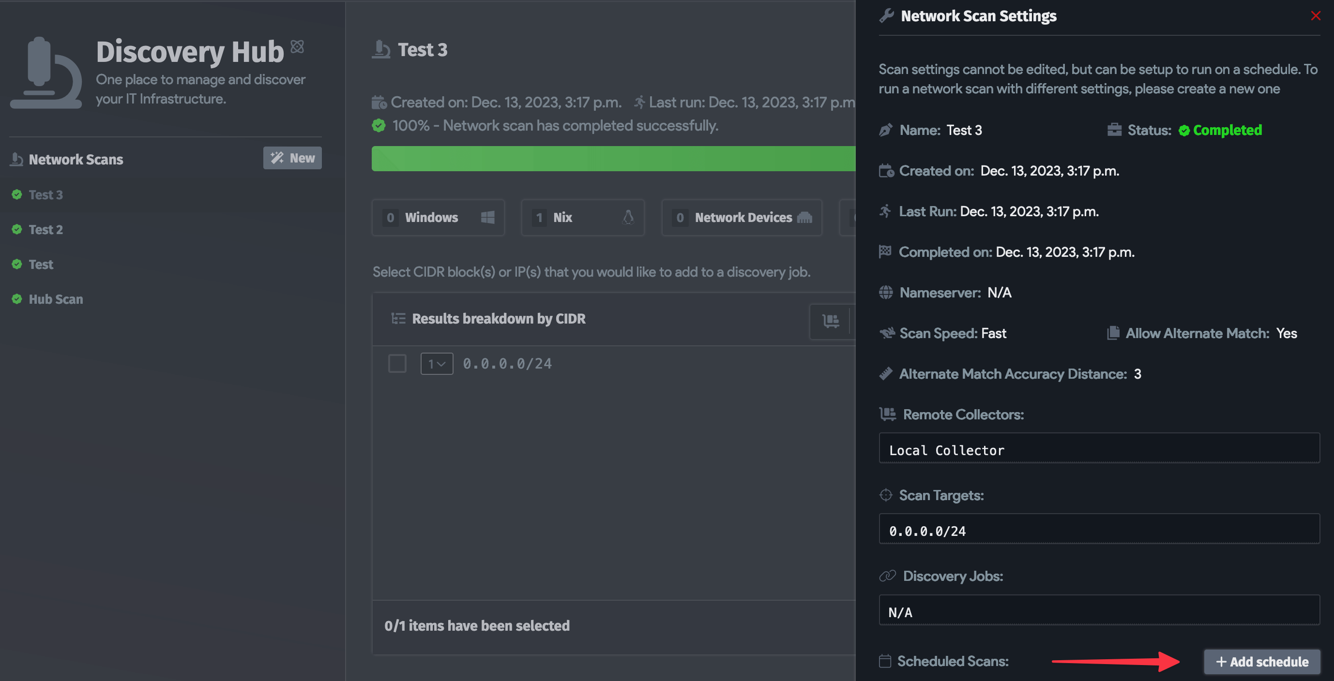Click the globe icon beside Nameserver

click(886, 292)
